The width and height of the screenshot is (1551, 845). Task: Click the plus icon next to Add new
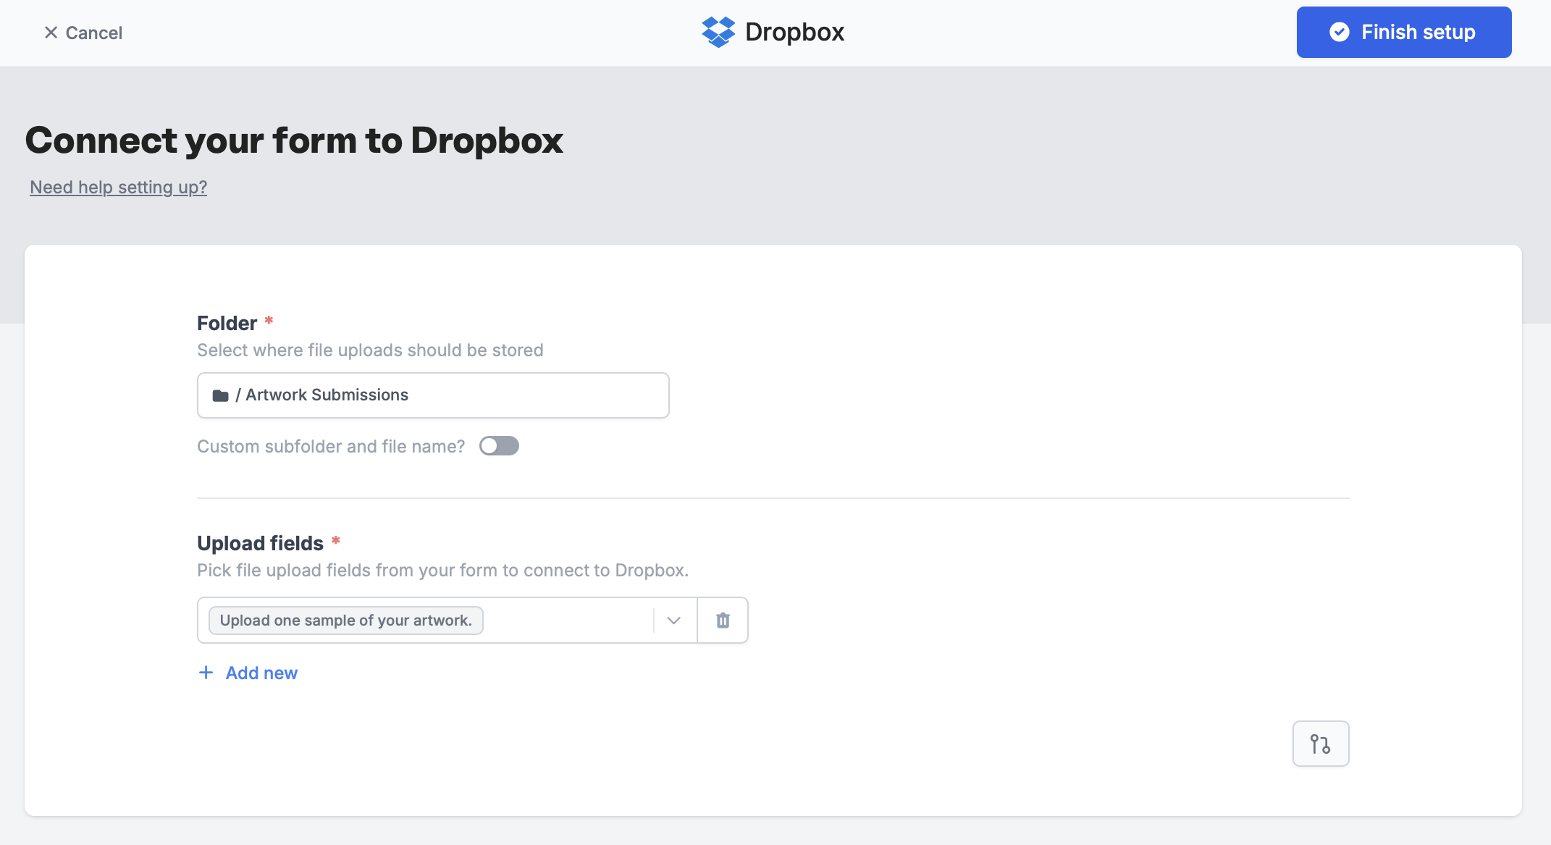click(x=206, y=673)
